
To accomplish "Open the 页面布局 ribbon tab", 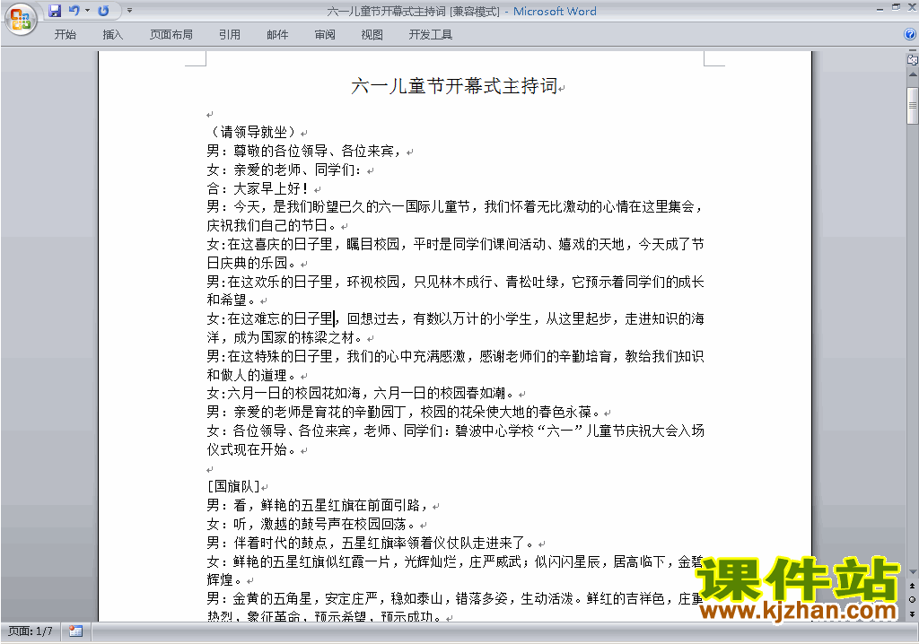I will coord(171,35).
